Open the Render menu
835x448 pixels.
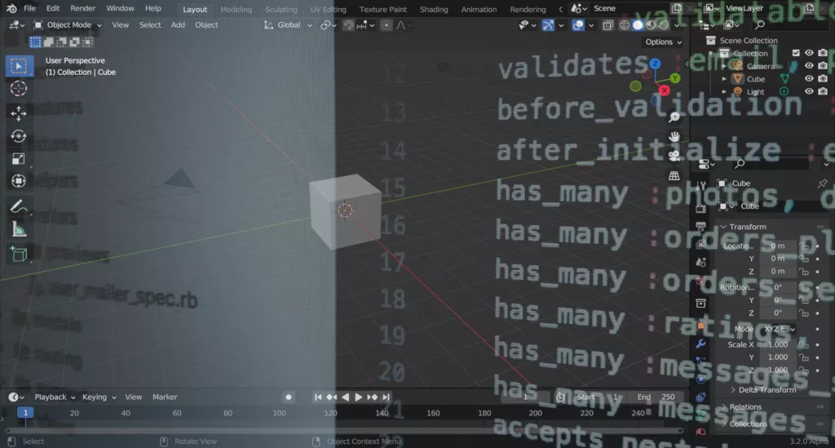point(83,9)
